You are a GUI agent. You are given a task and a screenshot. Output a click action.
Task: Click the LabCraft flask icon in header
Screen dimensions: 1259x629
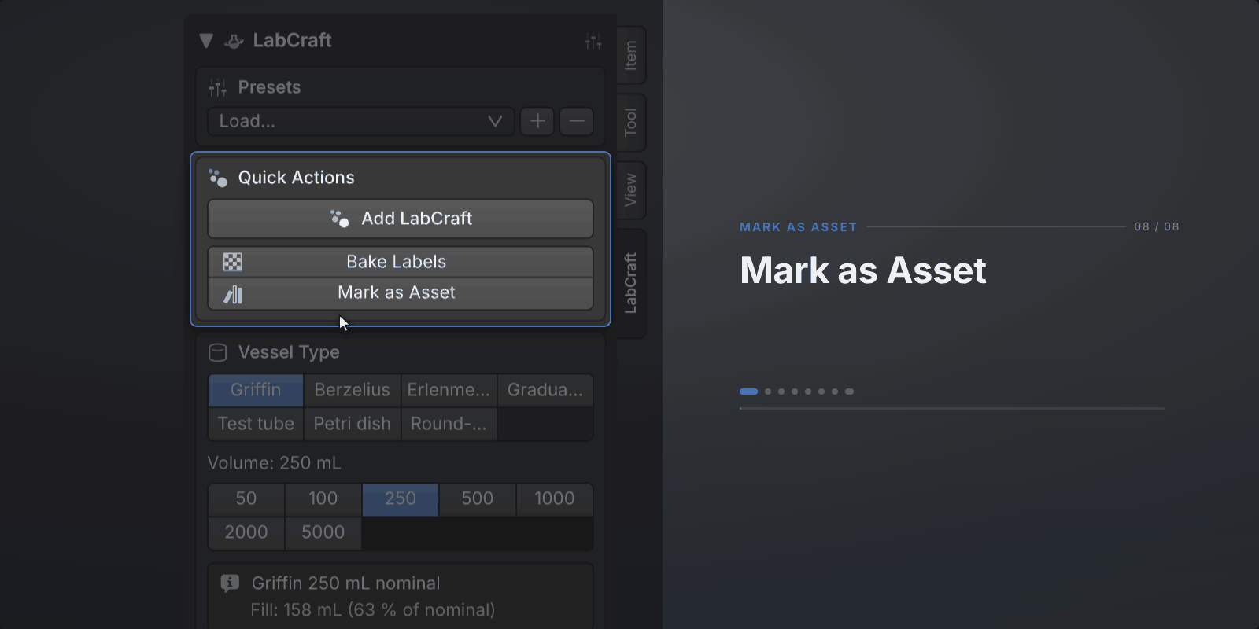[x=234, y=41]
